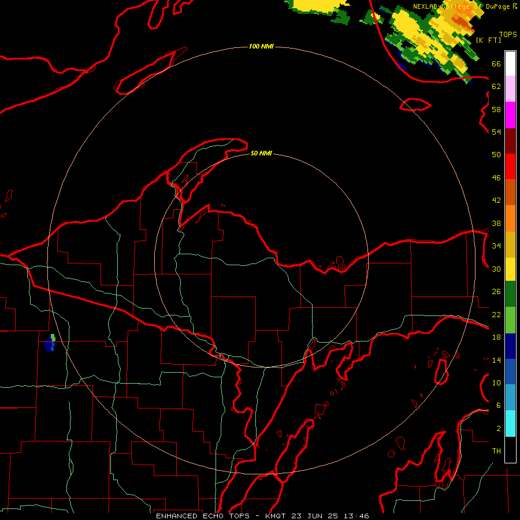
Task: Click the "10" legend value
Action: (496, 382)
